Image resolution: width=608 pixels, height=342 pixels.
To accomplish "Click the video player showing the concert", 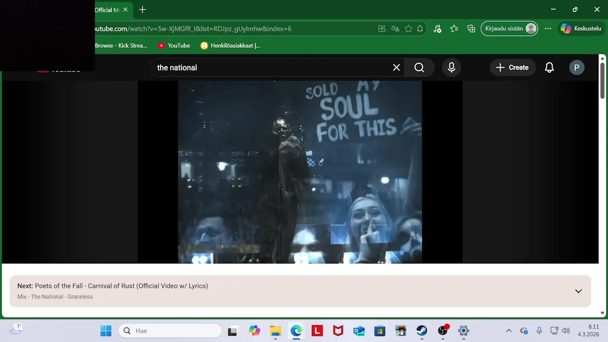I will (x=300, y=171).
